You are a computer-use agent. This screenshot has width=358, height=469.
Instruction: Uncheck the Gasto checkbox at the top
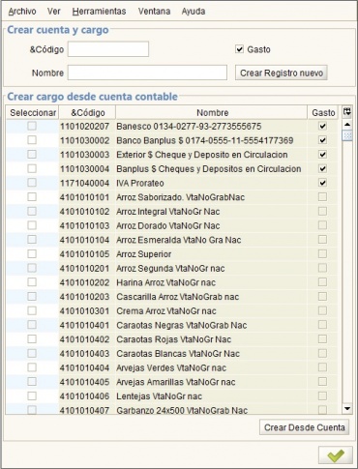tap(239, 49)
